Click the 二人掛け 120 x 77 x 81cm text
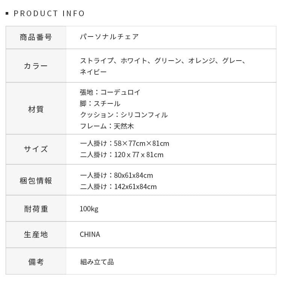The height and width of the screenshot is (282, 282). (x=122, y=155)
